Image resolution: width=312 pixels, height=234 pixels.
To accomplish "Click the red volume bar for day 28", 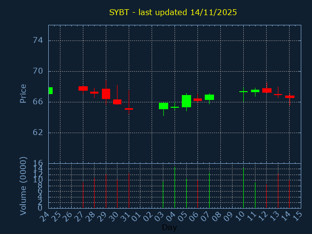I will point(94,193).
